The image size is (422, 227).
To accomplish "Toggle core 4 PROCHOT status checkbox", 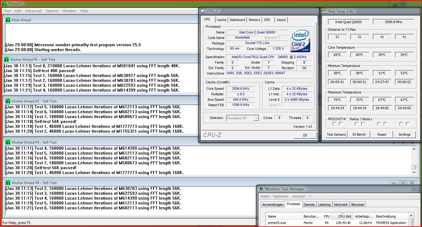I will [x=401, y=124].
